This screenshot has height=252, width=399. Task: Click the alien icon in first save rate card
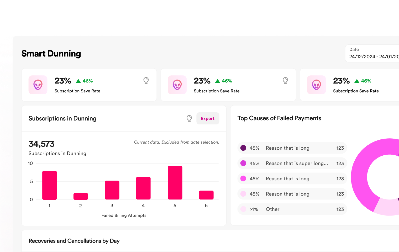click(x=38, y=85)
